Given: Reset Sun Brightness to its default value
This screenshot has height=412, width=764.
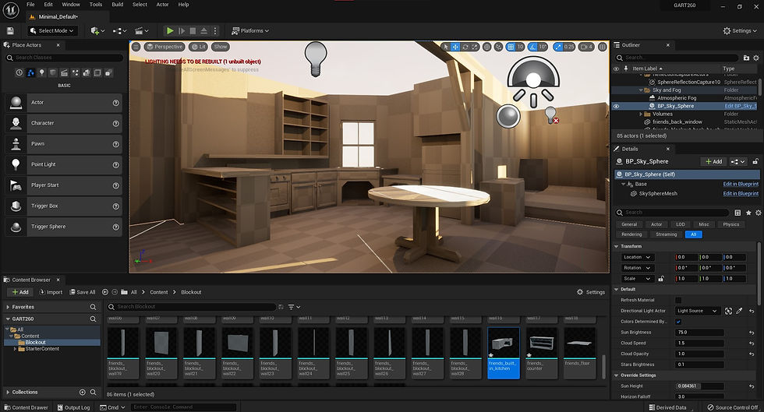Looking at the screenshot, I should pyautogui.click(x=752, y=333).
